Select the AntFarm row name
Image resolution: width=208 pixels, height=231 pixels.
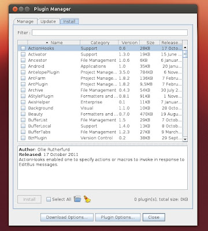click(x=37, y=78)
